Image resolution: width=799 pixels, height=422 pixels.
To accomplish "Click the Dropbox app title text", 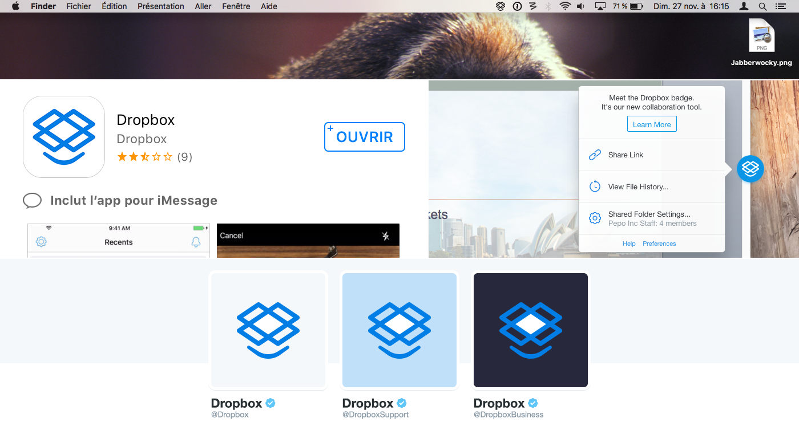I will [146, 120].
